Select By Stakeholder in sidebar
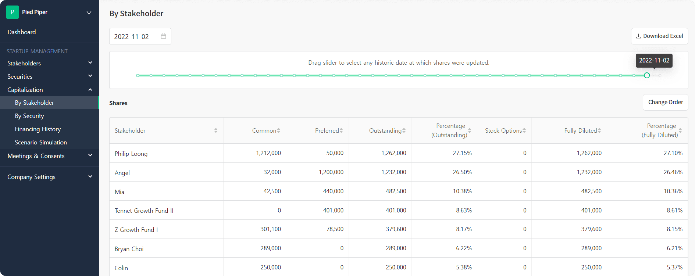This screenshot has height=276, width=695. (x=50, y=103)
